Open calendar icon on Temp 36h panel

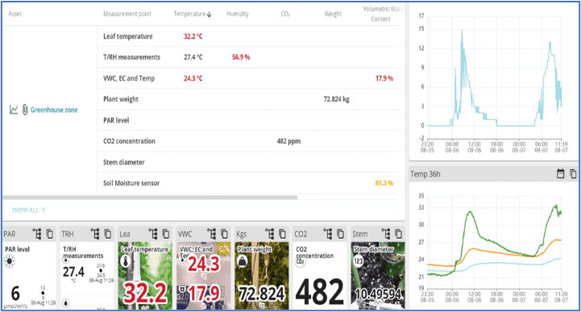tap(560, 173)
